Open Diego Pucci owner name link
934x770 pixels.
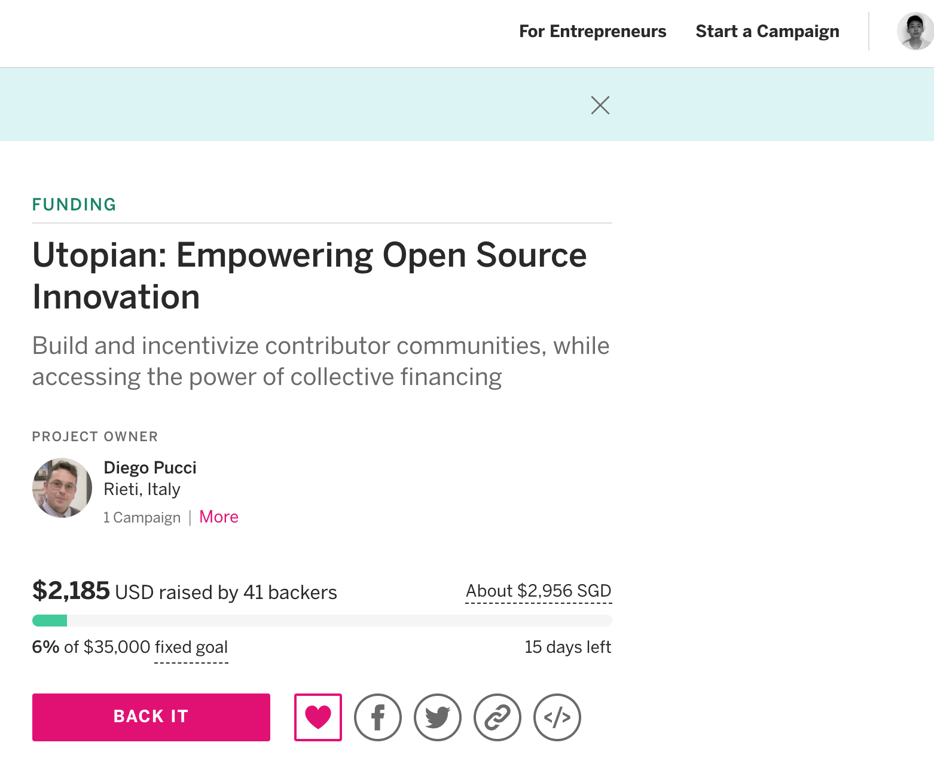click(x=150, y=467)
